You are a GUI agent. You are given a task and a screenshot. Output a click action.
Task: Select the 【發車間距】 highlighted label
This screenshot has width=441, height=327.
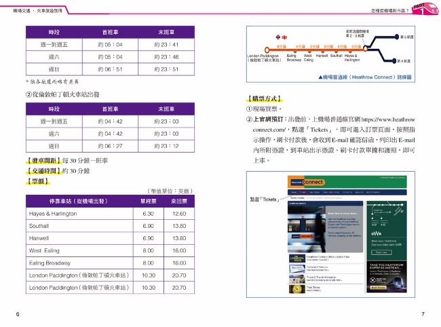(43, 161)
